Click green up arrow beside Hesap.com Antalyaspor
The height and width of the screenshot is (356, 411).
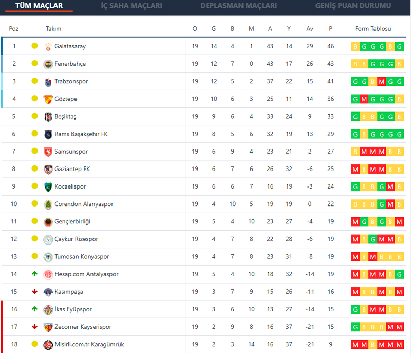tap(34, 274)
